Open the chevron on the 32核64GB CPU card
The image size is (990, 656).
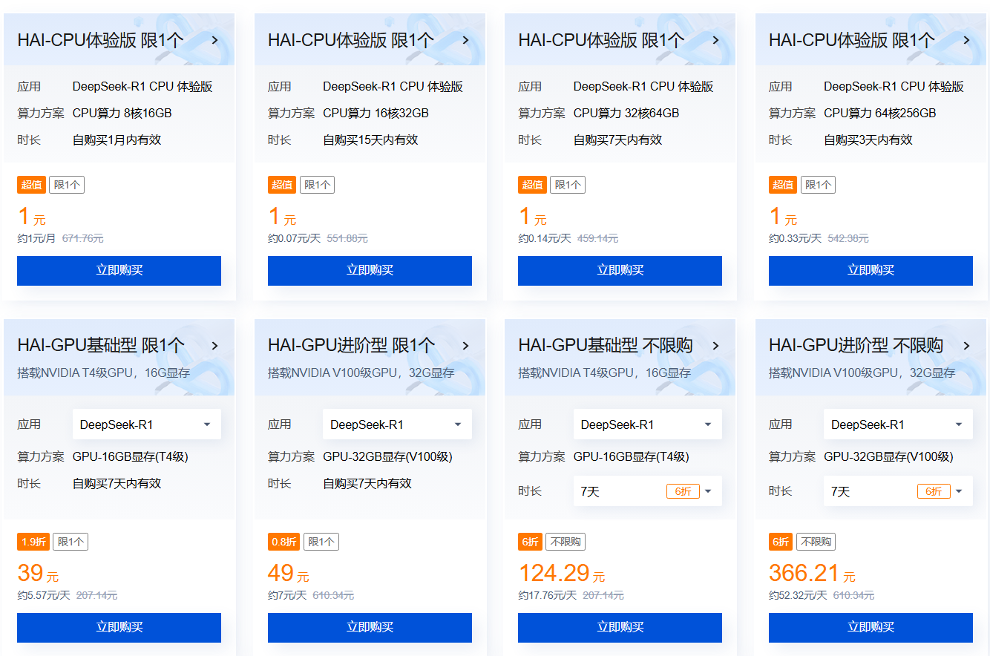point(715,40)
